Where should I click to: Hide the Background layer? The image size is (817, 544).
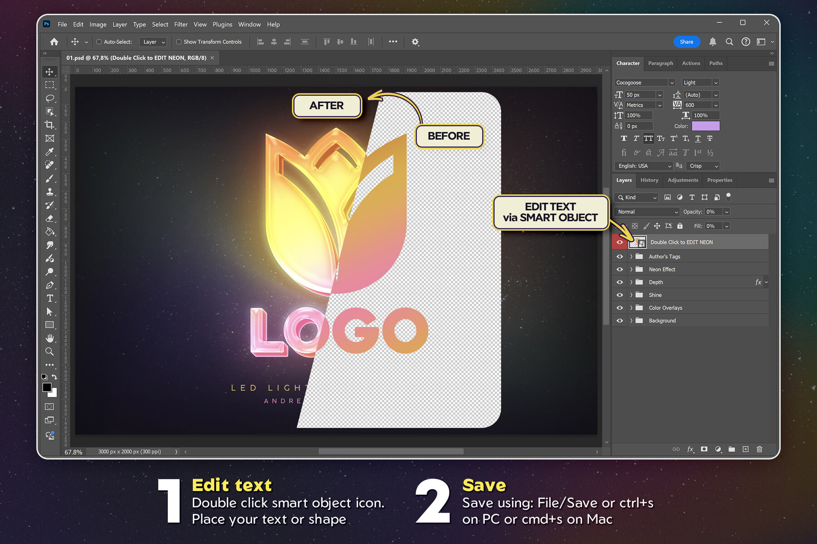620,321
